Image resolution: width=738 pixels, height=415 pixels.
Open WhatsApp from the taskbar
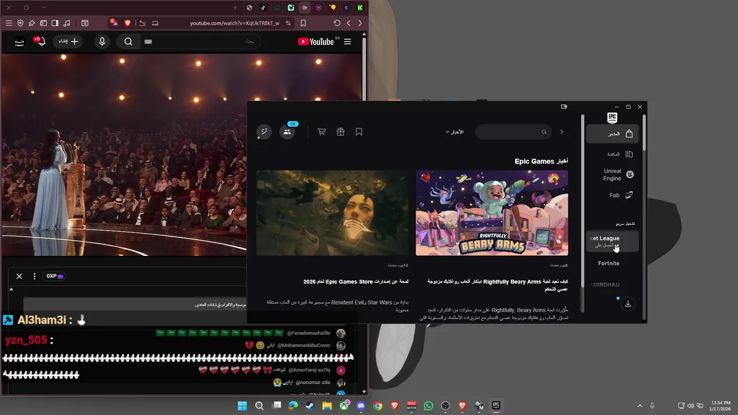click(428, 406)
